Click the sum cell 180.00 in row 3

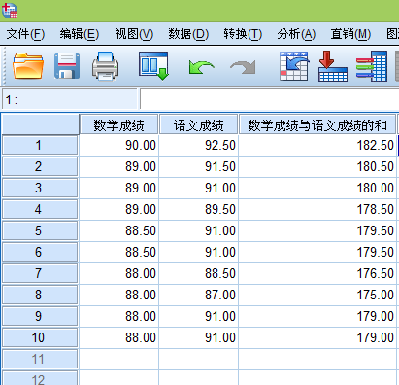point(317,188)
